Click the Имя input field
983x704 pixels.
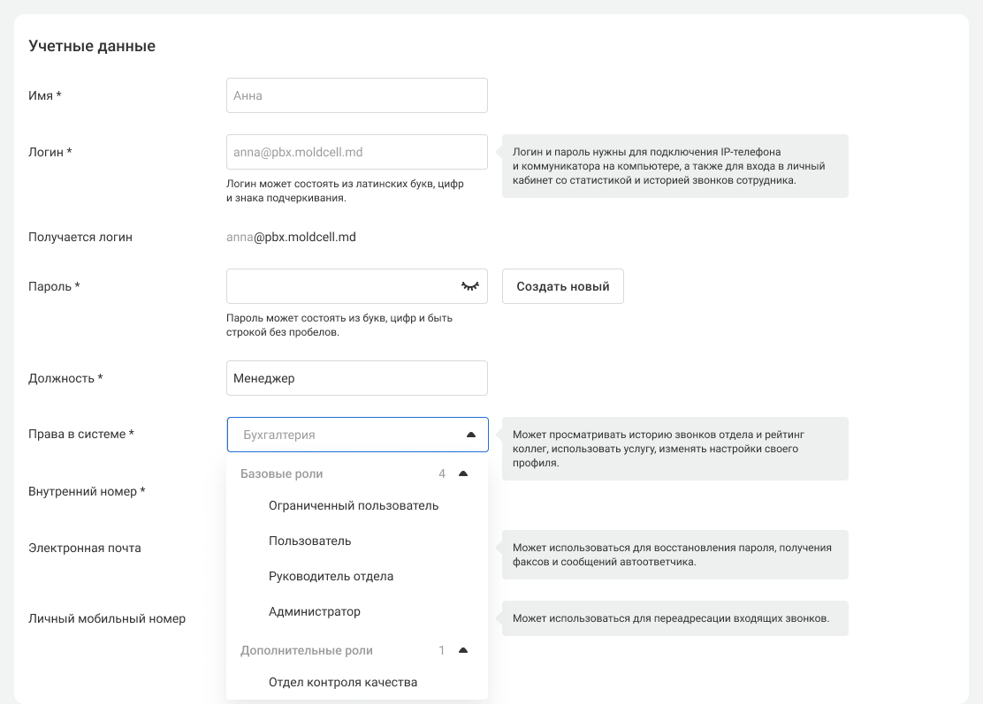tap(356, 95)
